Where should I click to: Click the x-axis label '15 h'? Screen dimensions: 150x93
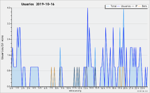[x=97, y=88]
